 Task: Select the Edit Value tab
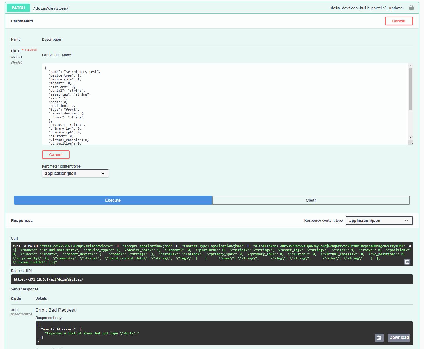pos(50,55)
